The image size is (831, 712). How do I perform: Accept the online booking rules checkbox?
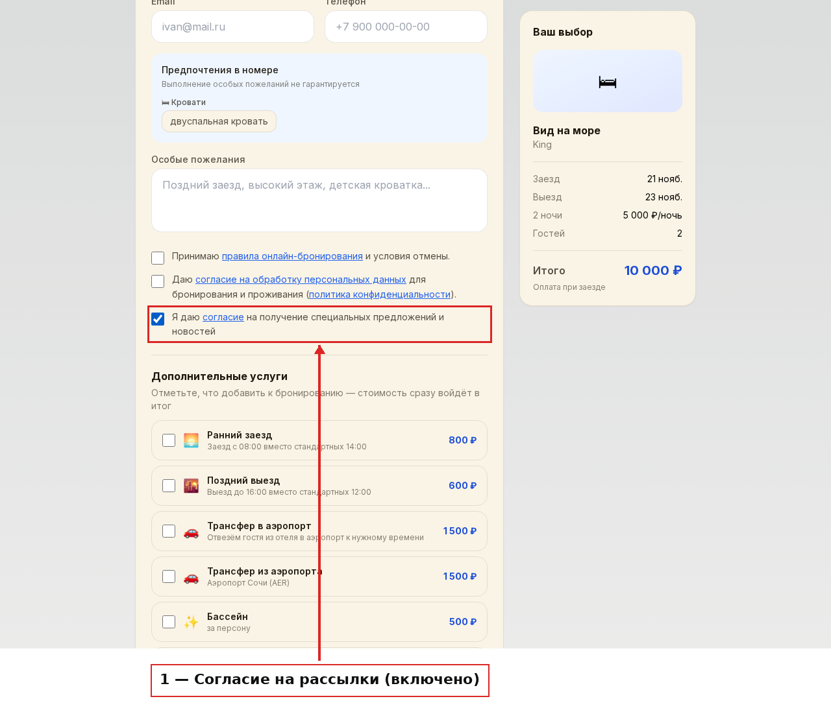pyautogui.click(x=158, y=258)
